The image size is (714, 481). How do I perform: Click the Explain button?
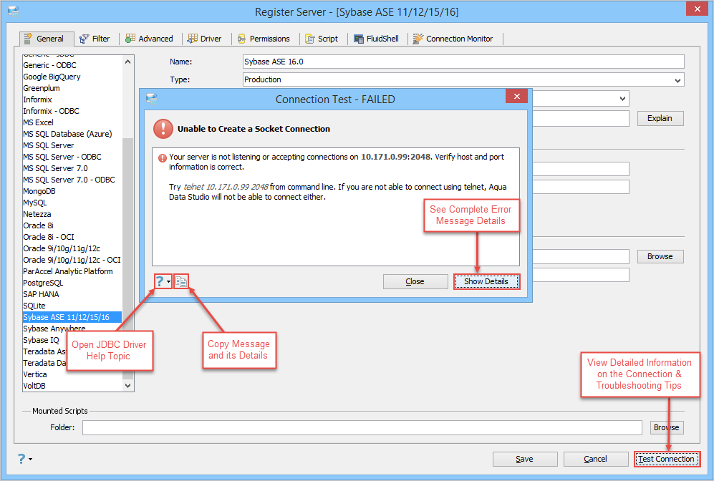[x=660, y=118]
